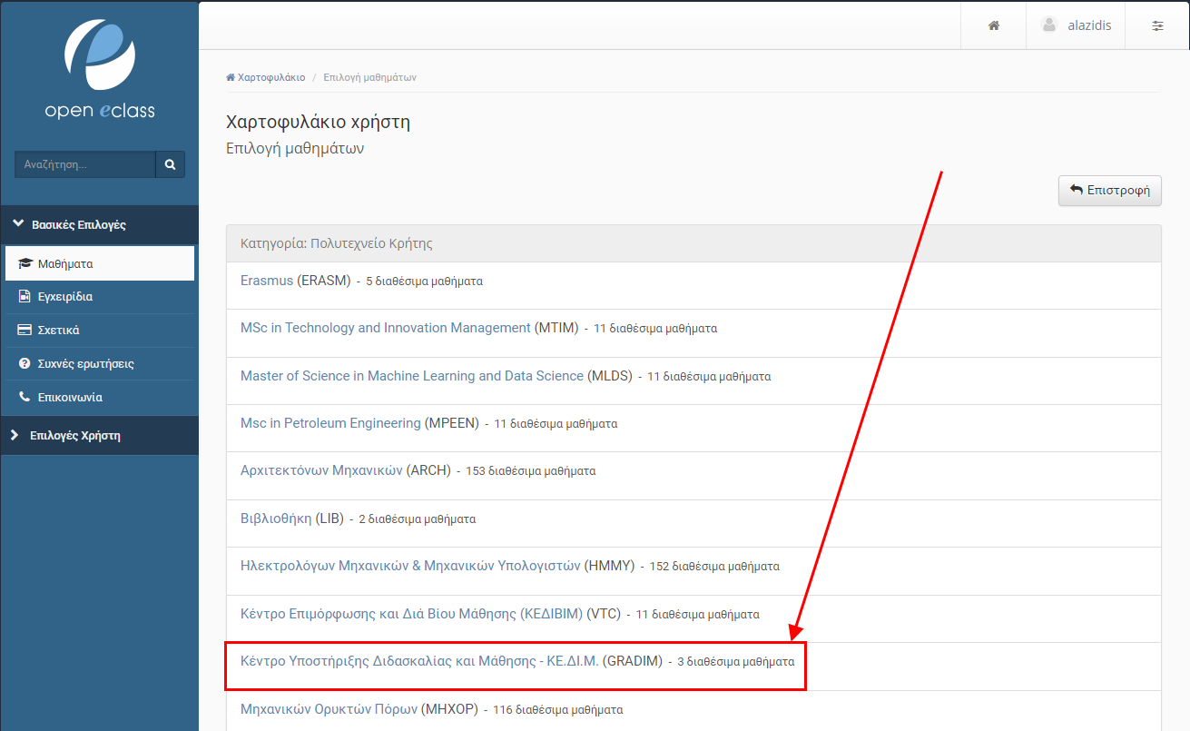Image resolution: width=1190 pixels, height=731 pixels.
Task: Go to the Χαρτοφυλάκιο breadcrumb link
Action: point(266,77)
